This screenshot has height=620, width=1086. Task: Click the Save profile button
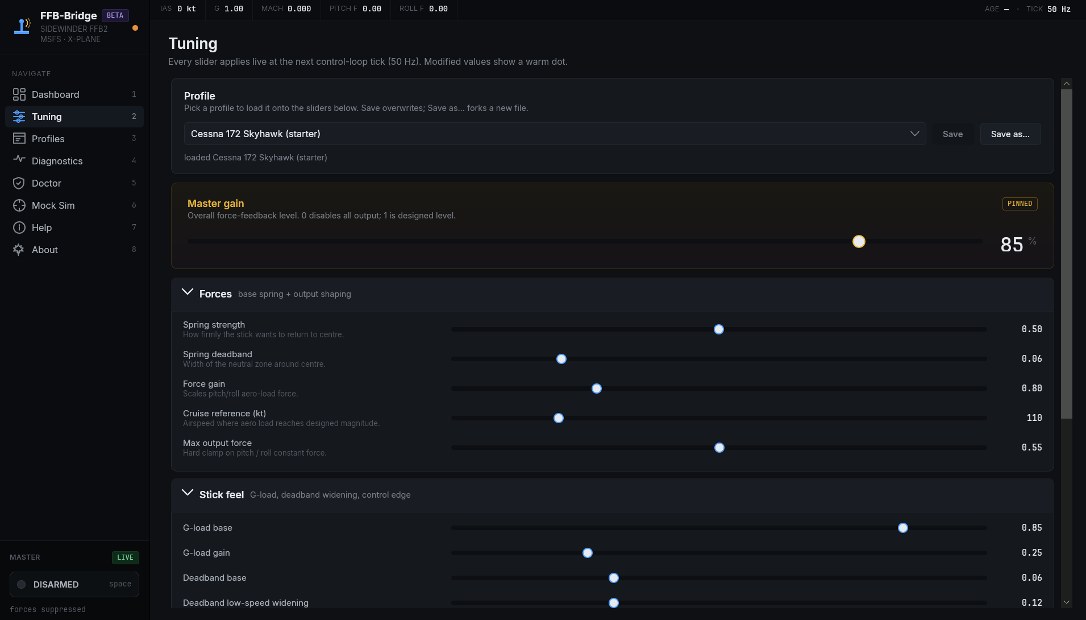point(952,134)
